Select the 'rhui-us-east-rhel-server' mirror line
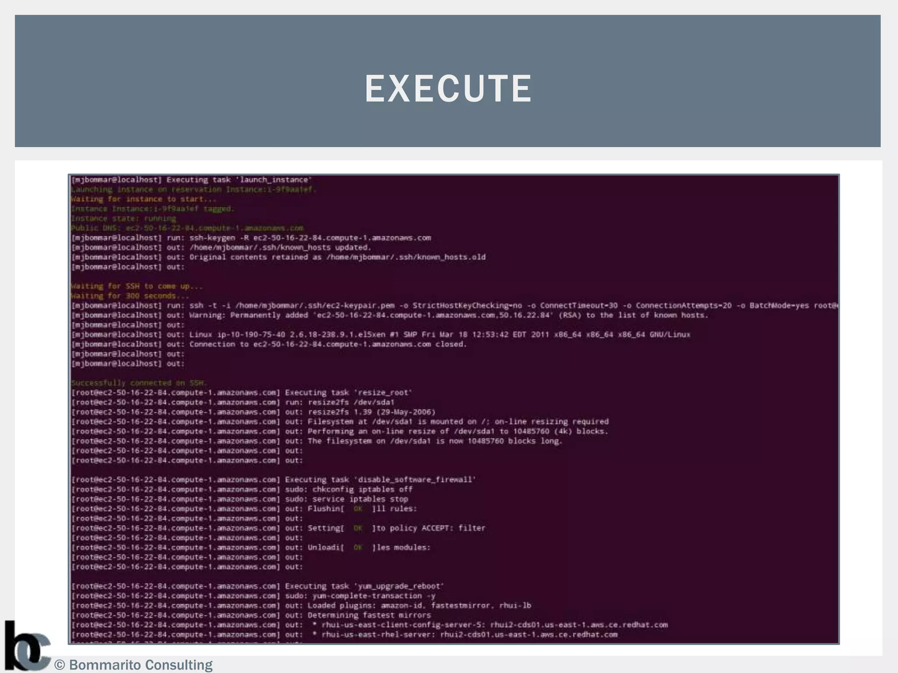The image size is (898, 673). [x=345, y=634]
